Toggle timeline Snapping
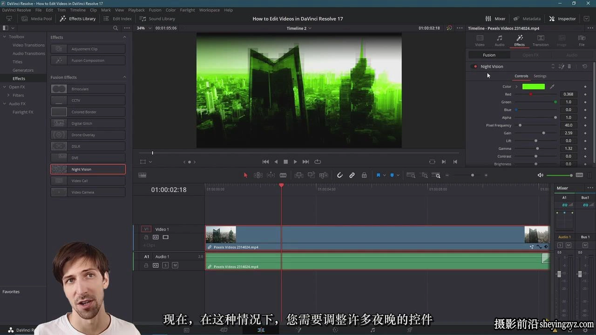Image resolution: width=596 pixels, height=335 pixels. 340,175
